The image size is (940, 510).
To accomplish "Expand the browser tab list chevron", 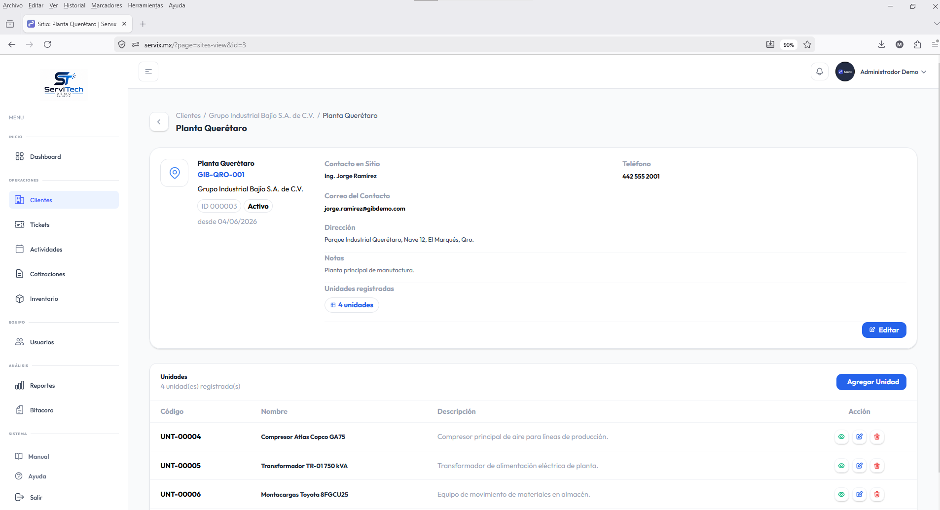I will [x=936, y=24].
